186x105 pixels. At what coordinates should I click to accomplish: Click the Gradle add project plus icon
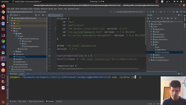pos(151,18)
